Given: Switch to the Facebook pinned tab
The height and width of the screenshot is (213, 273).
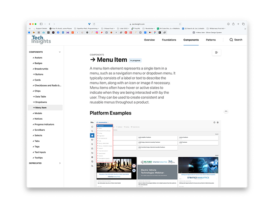Looking at the screenshot, I should point(58,32).
